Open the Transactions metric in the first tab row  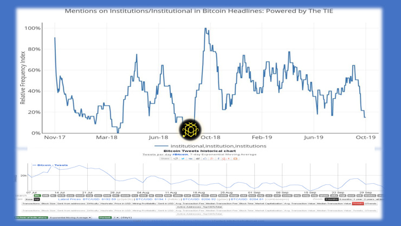tap(31, 203)
